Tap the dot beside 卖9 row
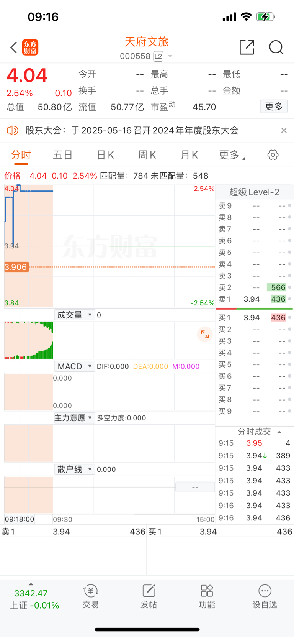 pyautogui.click(x=290, y=206)
